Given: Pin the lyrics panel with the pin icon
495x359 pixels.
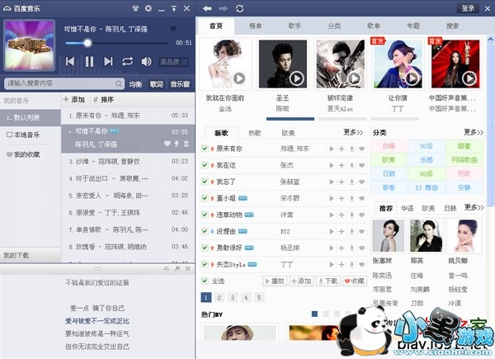Looking at the screenshot, I should (177, 268).
